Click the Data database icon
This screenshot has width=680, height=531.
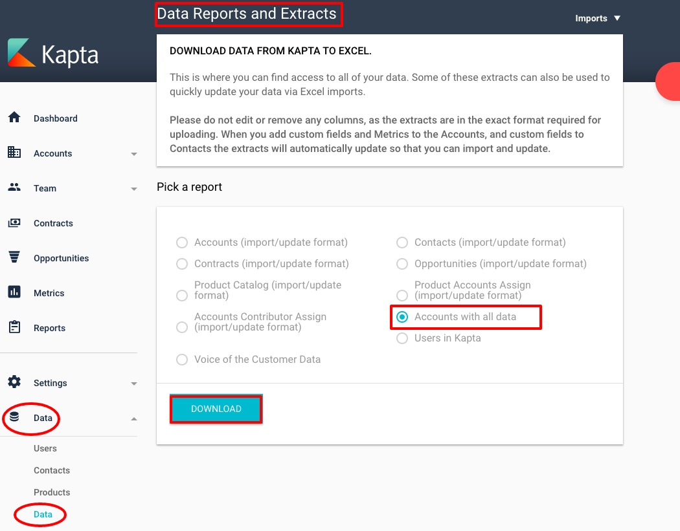point(14,417)
